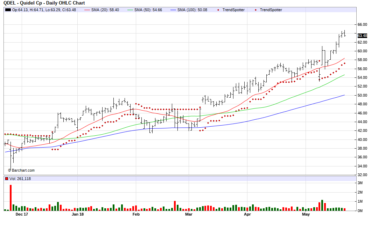Click the 3M volume axis label
The image size is (371, 225).
coord(360,183)
